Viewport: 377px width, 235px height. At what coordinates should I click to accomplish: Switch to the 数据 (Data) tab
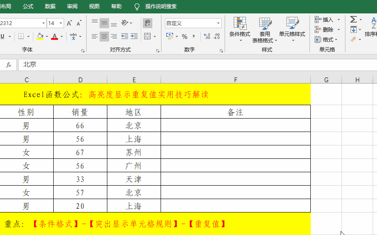tap(50, 6)
